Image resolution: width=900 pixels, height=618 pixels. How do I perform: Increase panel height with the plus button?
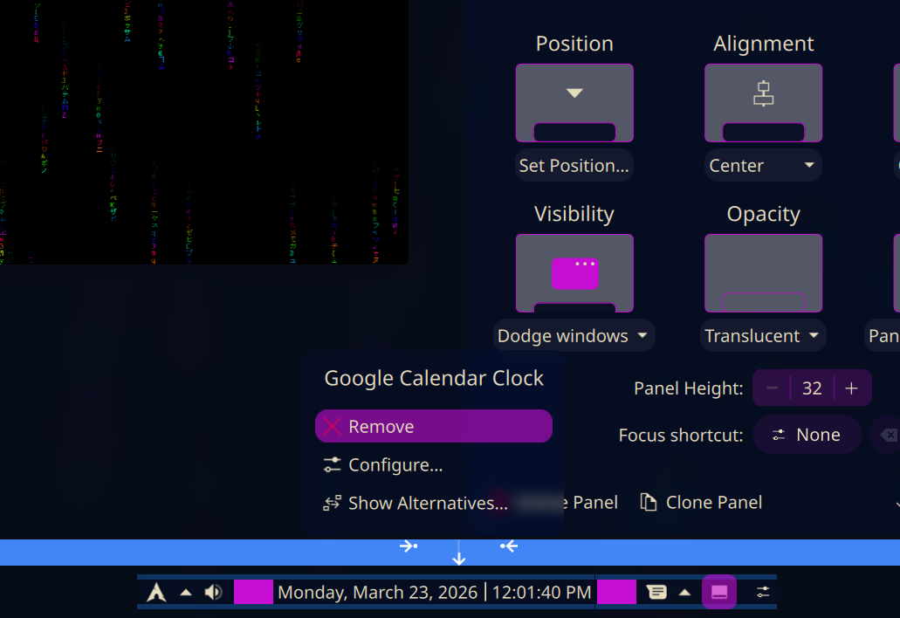[852, 388]
